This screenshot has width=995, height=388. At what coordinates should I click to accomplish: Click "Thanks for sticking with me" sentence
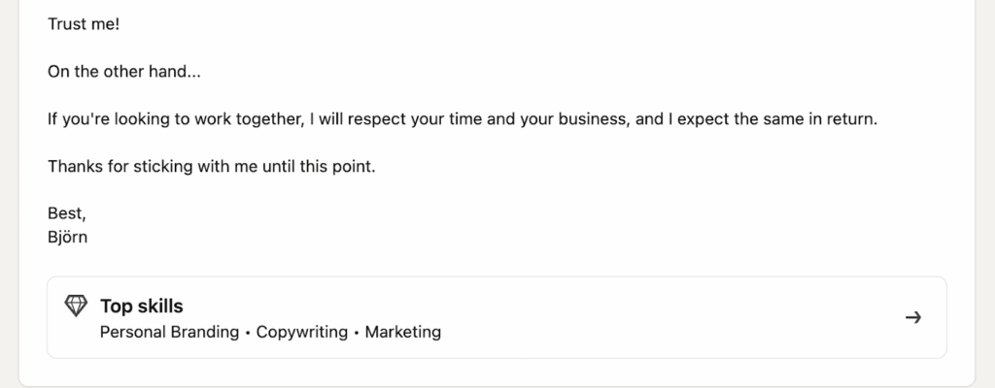tap(211, 167)
